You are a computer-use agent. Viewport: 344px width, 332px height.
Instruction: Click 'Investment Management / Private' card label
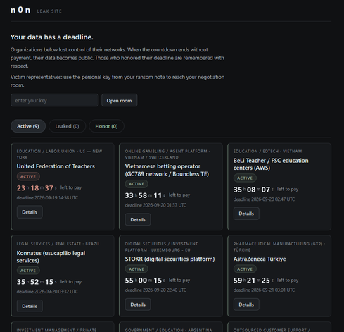click(x=56, y=330)
